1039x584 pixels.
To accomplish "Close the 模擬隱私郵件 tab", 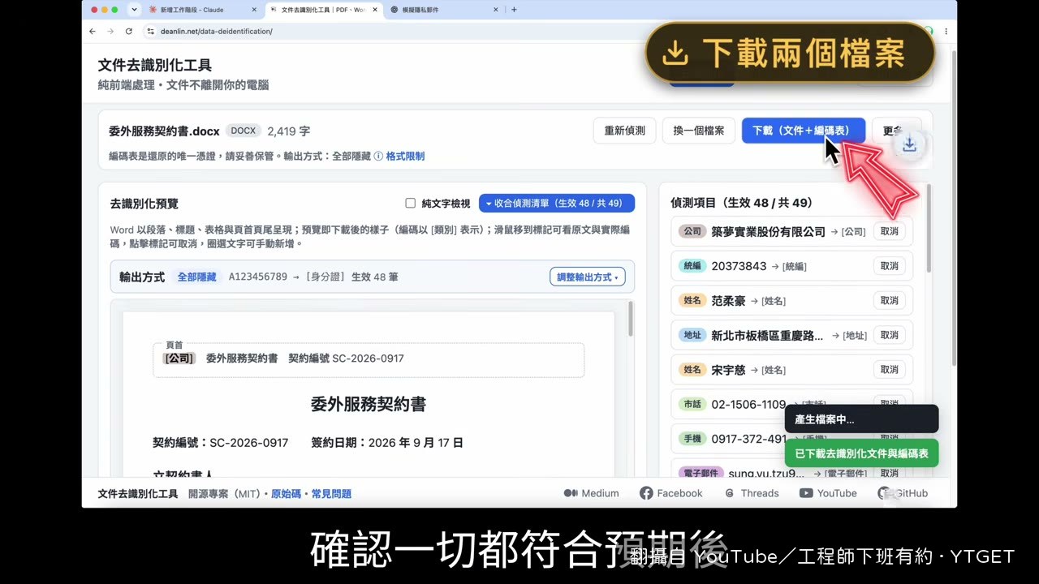I will [496, 10].
